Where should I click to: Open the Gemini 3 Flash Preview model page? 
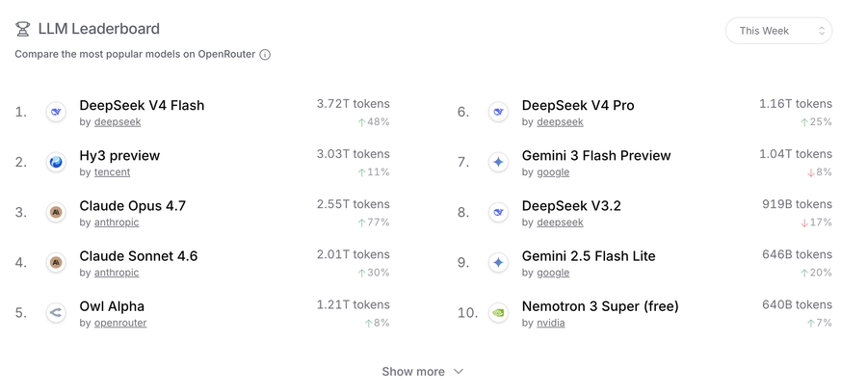click(596, 156)
